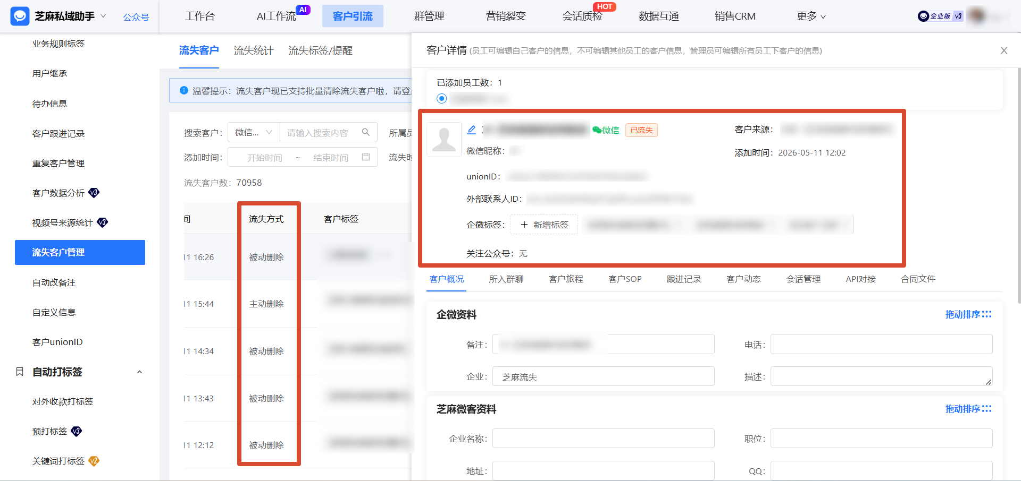Click the 结束时间 date field
Screen dimensions: 1021x481
tap(331, 158)
